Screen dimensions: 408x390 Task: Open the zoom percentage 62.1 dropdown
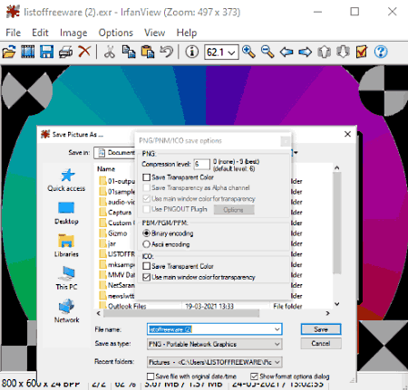232,52
